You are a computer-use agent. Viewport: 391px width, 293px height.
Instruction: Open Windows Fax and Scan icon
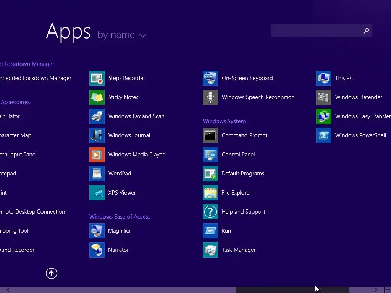pyautogui.click(x=97, y=116)
